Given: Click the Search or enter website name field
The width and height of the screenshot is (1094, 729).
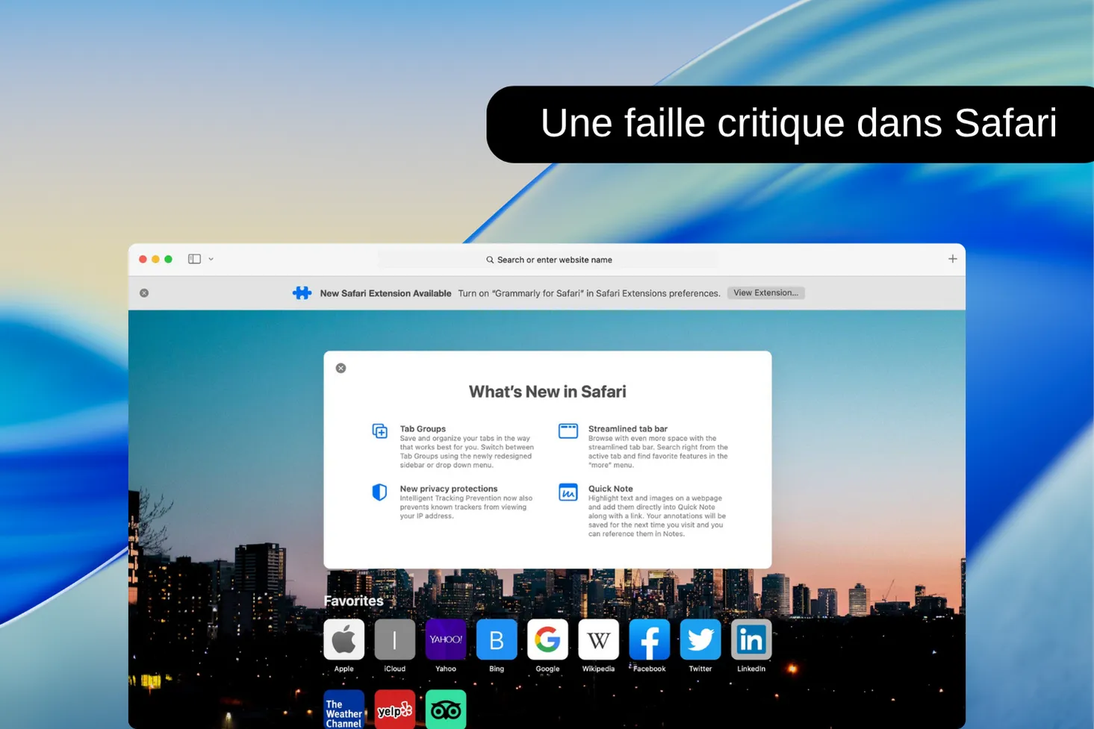Looking at the screenshot, I should click(x=548, y=260).
